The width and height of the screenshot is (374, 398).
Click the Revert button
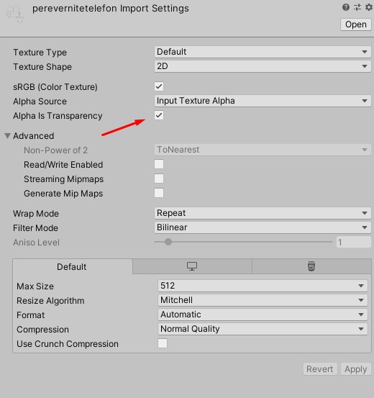(x=320, y=369)
